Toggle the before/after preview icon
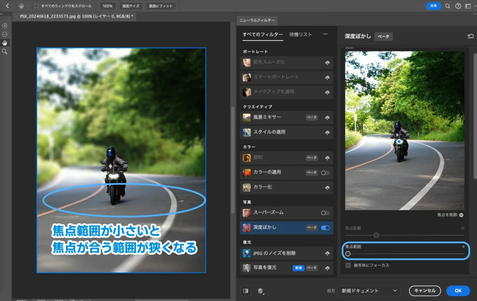Image resolution: width=477 pixels, height=301 pixels. 246,291
